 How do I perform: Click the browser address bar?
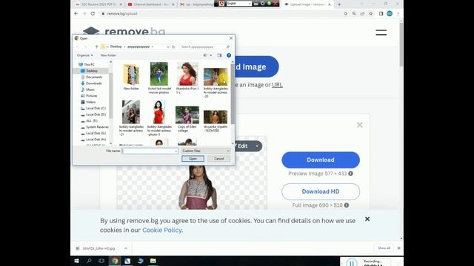[221, 13]
